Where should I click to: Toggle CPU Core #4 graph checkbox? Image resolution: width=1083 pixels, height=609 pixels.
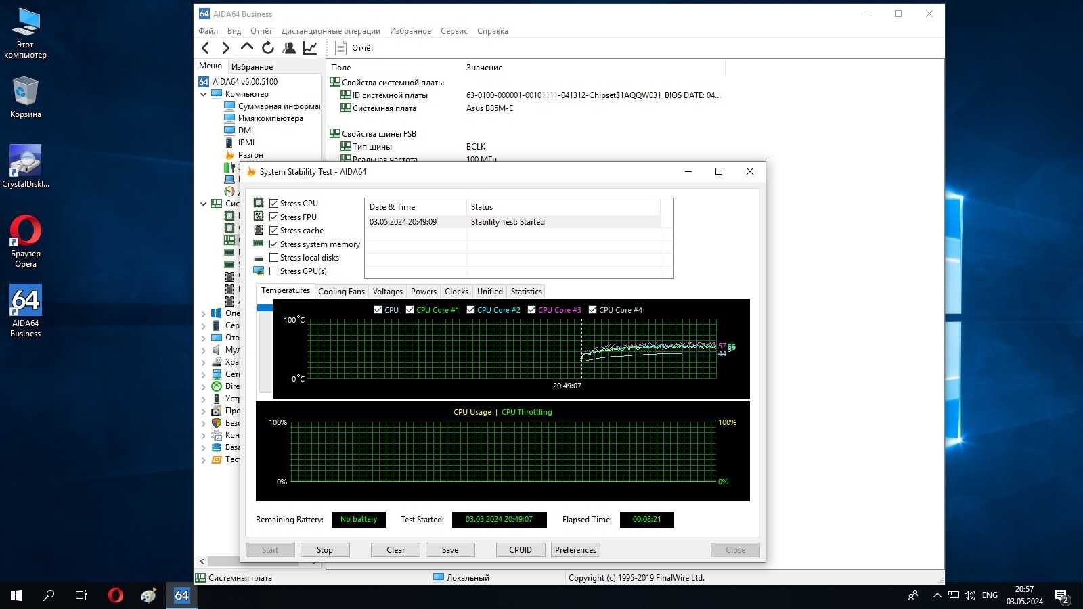(x=592, y=309)
